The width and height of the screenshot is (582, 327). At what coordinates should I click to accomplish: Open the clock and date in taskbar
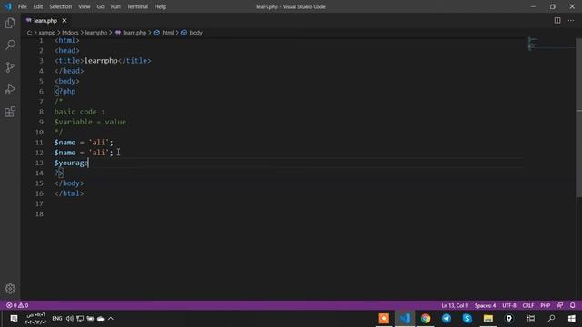point(35,319)
